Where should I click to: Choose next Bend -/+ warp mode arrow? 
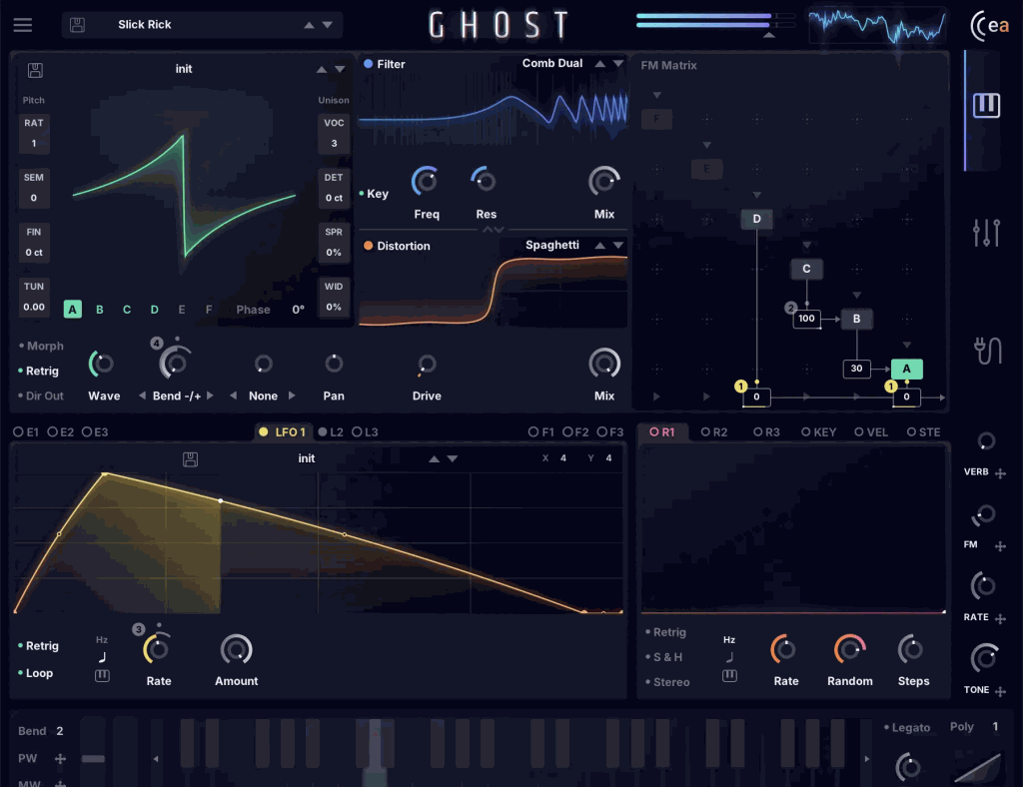tap(210, 395)
